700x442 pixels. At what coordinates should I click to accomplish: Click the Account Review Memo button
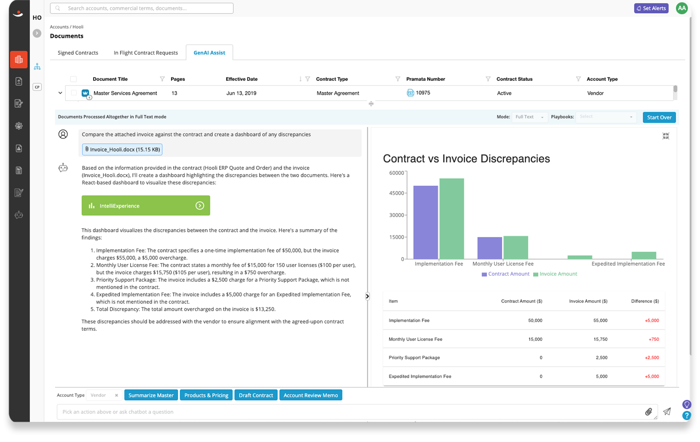(310, 395)
